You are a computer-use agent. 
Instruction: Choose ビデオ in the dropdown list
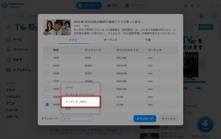click(x=80, y=88)
